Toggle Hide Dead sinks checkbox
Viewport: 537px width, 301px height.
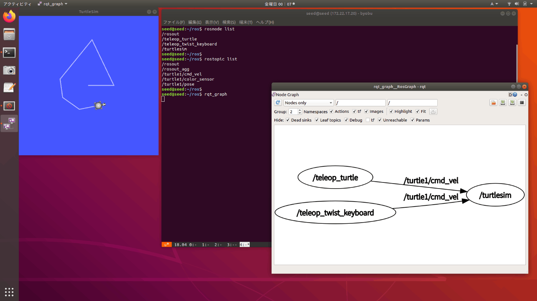(x=288, y=120)
